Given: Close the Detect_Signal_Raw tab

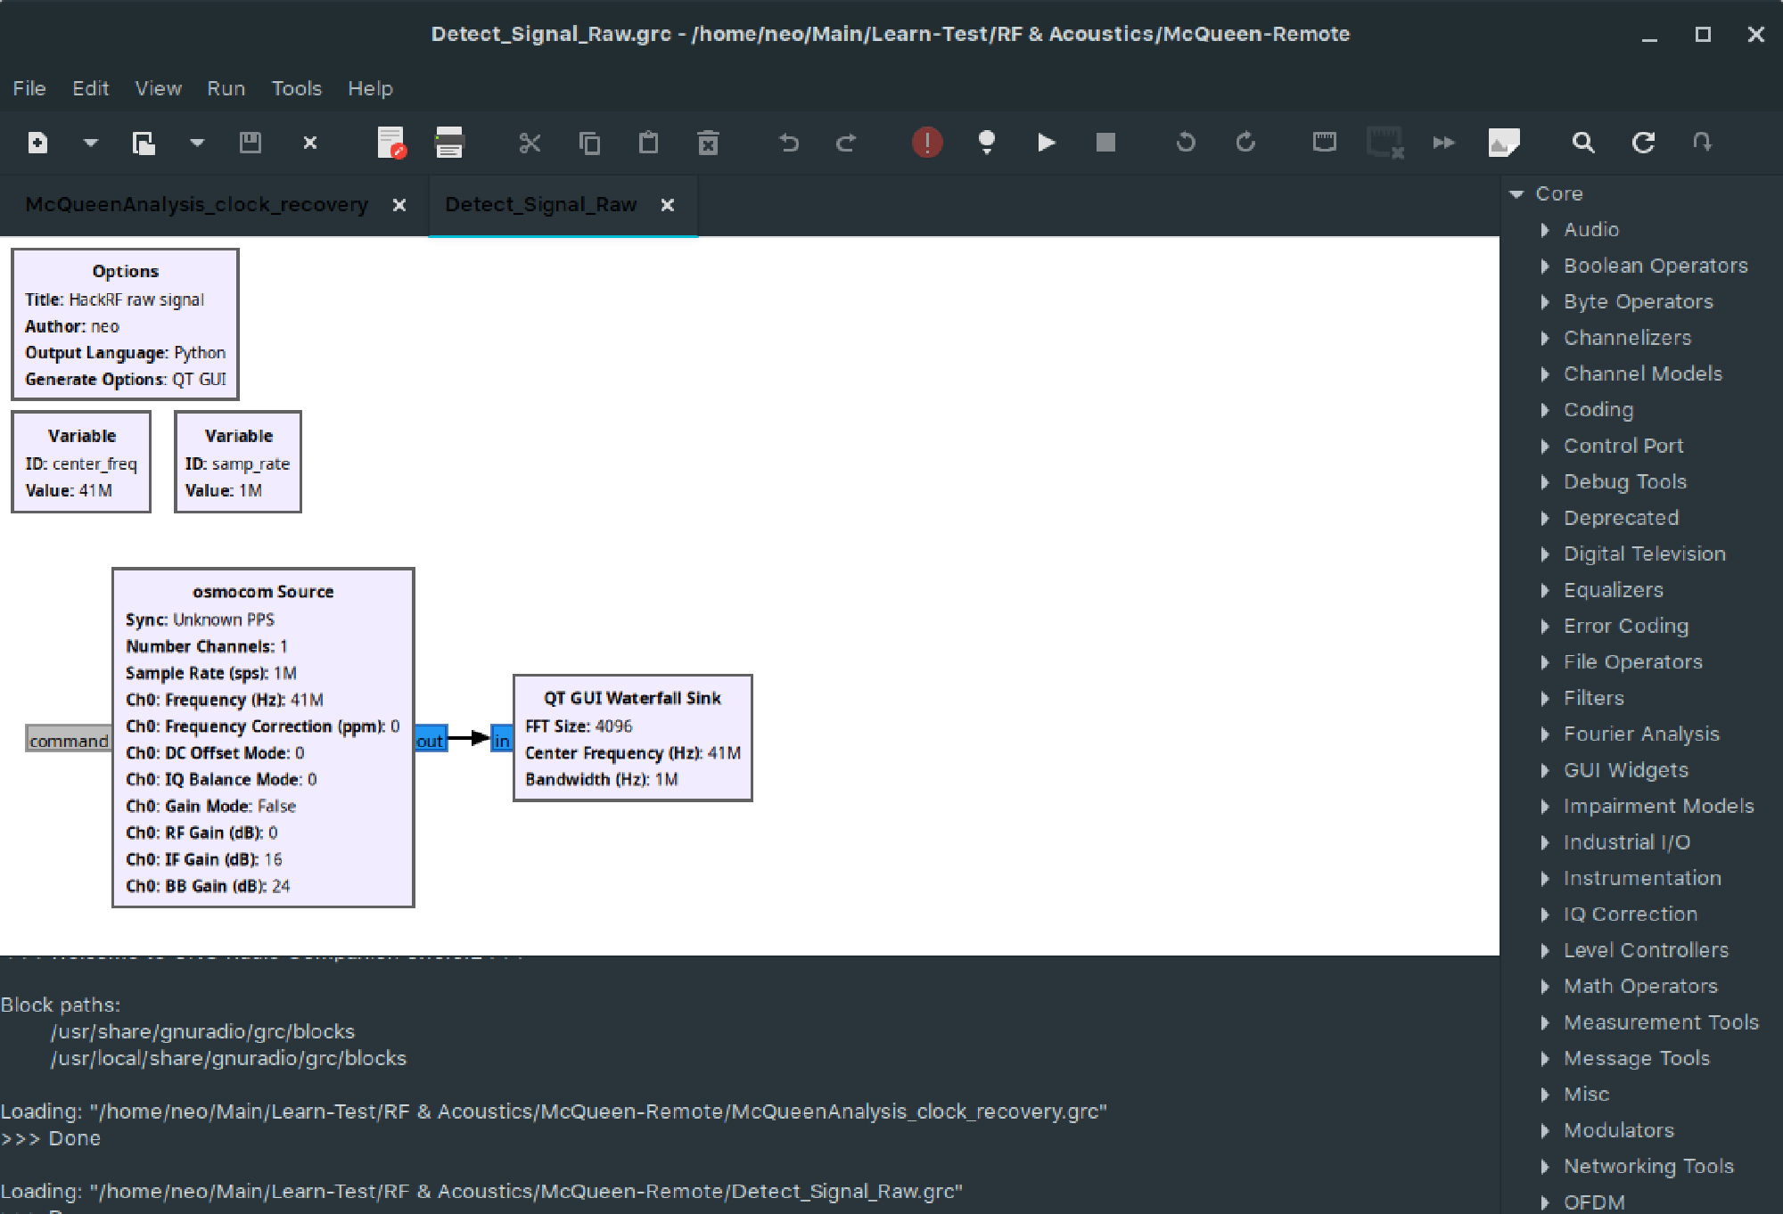Looking at the screenshot, I should click(668, 205).
